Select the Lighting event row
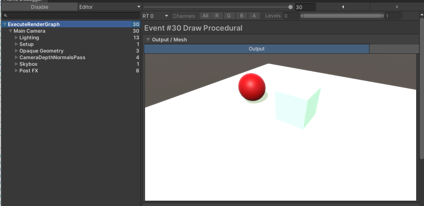The width and height of the screenshot is (424, 206). tap(71, 37)
